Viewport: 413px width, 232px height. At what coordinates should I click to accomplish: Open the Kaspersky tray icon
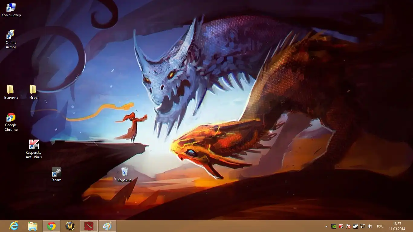tap(341, 226)
